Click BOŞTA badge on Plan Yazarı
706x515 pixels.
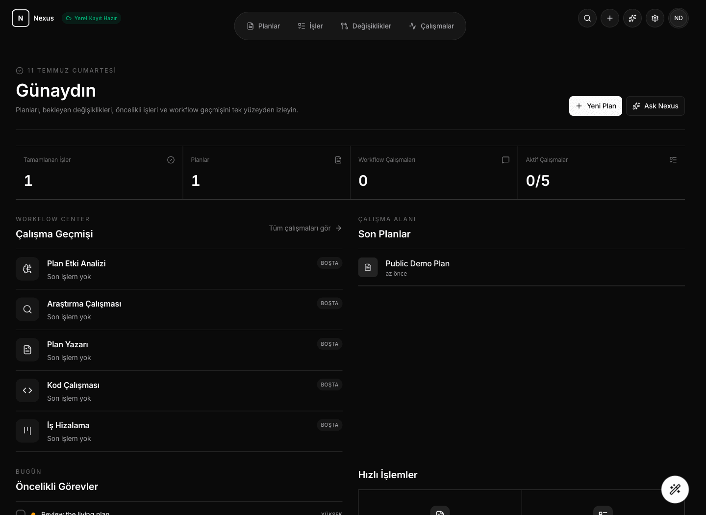coord(329,344)
